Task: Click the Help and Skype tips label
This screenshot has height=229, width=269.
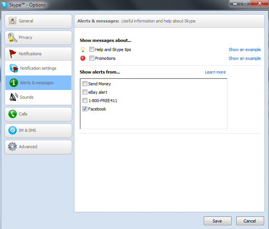Action: tap(113, 50)
